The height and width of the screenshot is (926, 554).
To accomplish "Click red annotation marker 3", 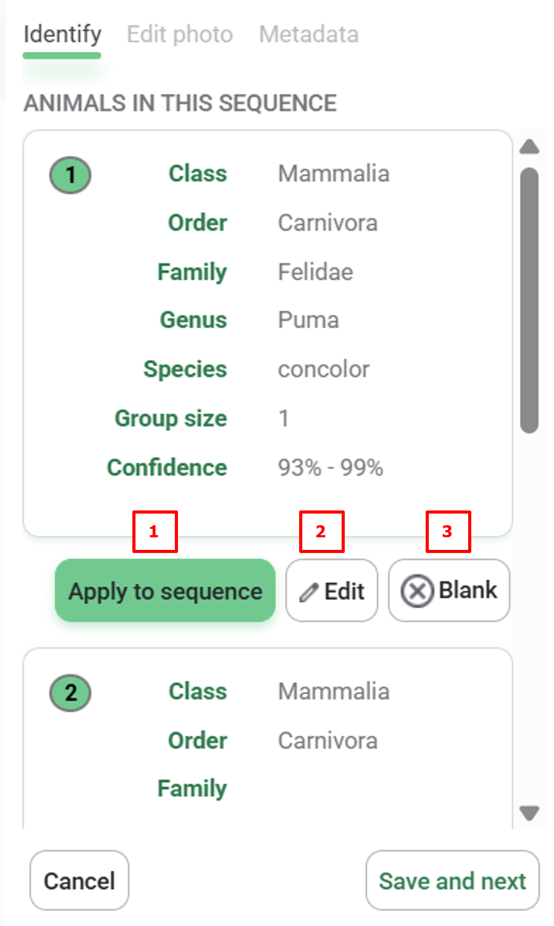I will 448,532.
